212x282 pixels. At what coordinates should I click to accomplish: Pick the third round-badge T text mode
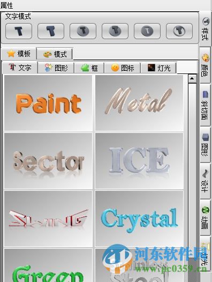pyautogui.click(x=83, y=31)
